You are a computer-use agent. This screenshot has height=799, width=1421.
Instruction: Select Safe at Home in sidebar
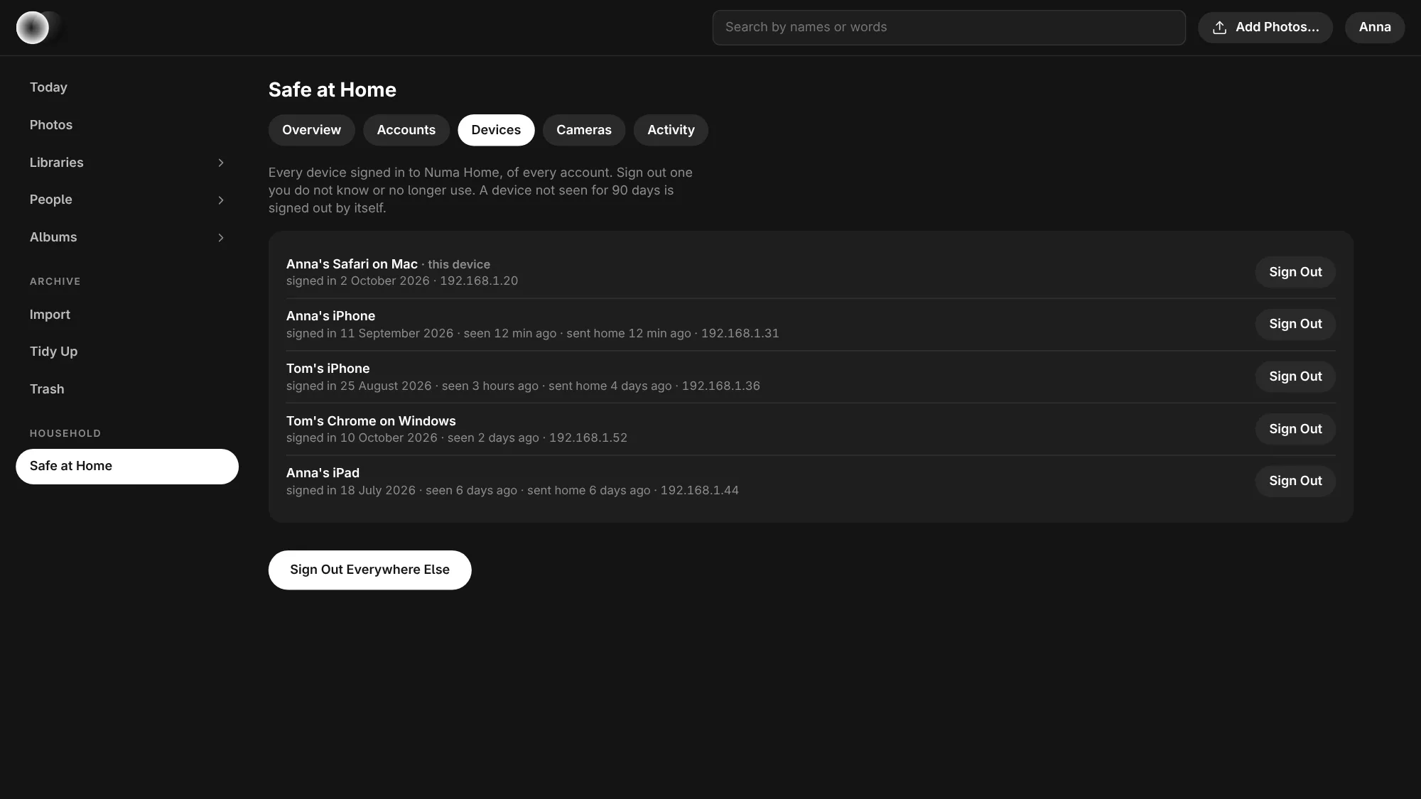click(x=127, y=467)
